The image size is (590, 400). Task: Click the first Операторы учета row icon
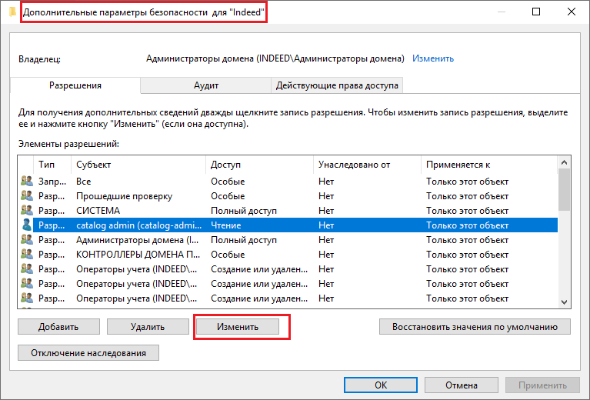pyautogui.click(x=27, y=269)
